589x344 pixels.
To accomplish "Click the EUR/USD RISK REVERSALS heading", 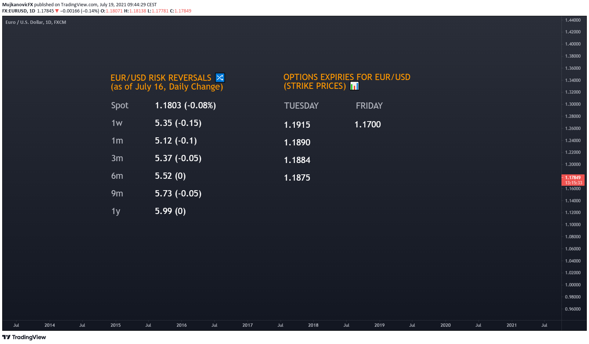I will tap(161, 78).
